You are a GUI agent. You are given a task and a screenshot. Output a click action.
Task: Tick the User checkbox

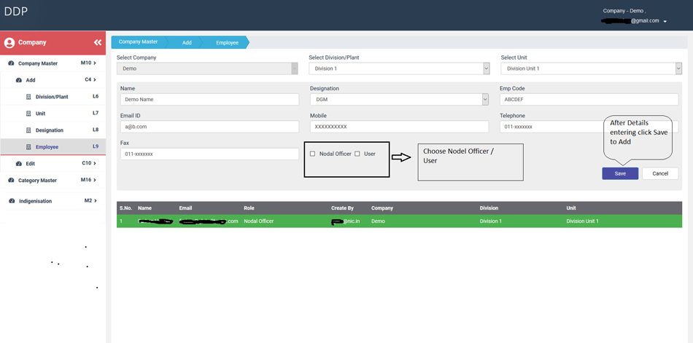point(357,154)
